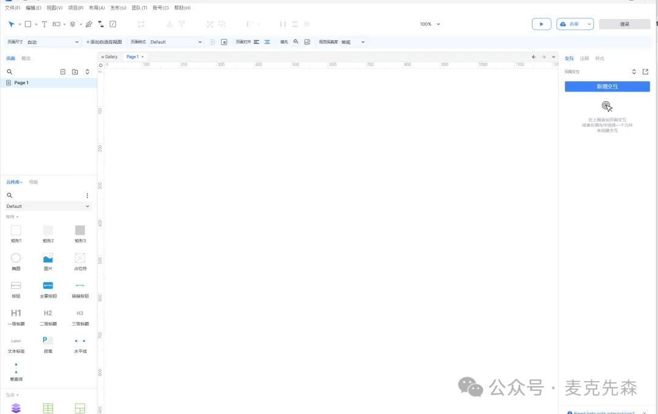Open the 团队(T) menu
Viewport: 658px width, 414px height.
coord(140,8)
